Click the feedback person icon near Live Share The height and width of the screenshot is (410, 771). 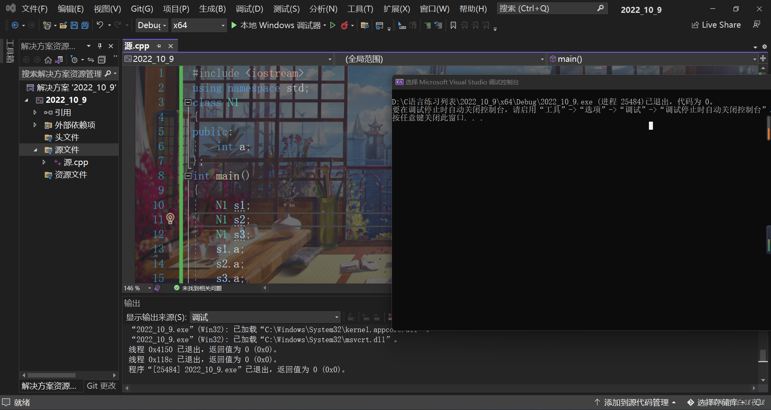[757, 24]
